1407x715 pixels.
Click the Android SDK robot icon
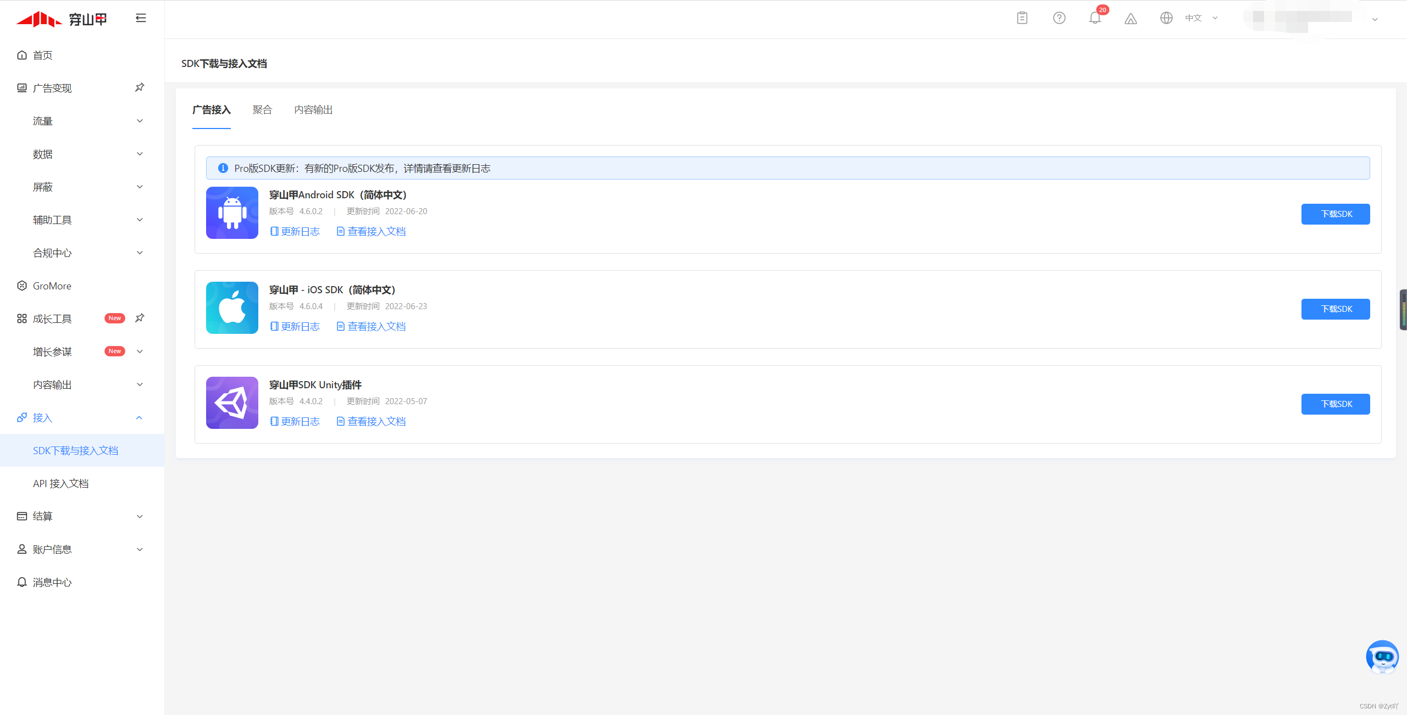[x=232, y=213]
